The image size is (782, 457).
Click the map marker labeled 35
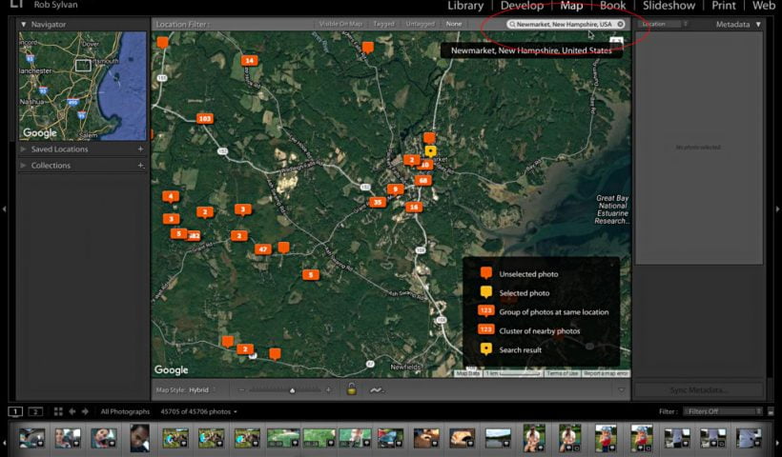(x=378, y=203)
